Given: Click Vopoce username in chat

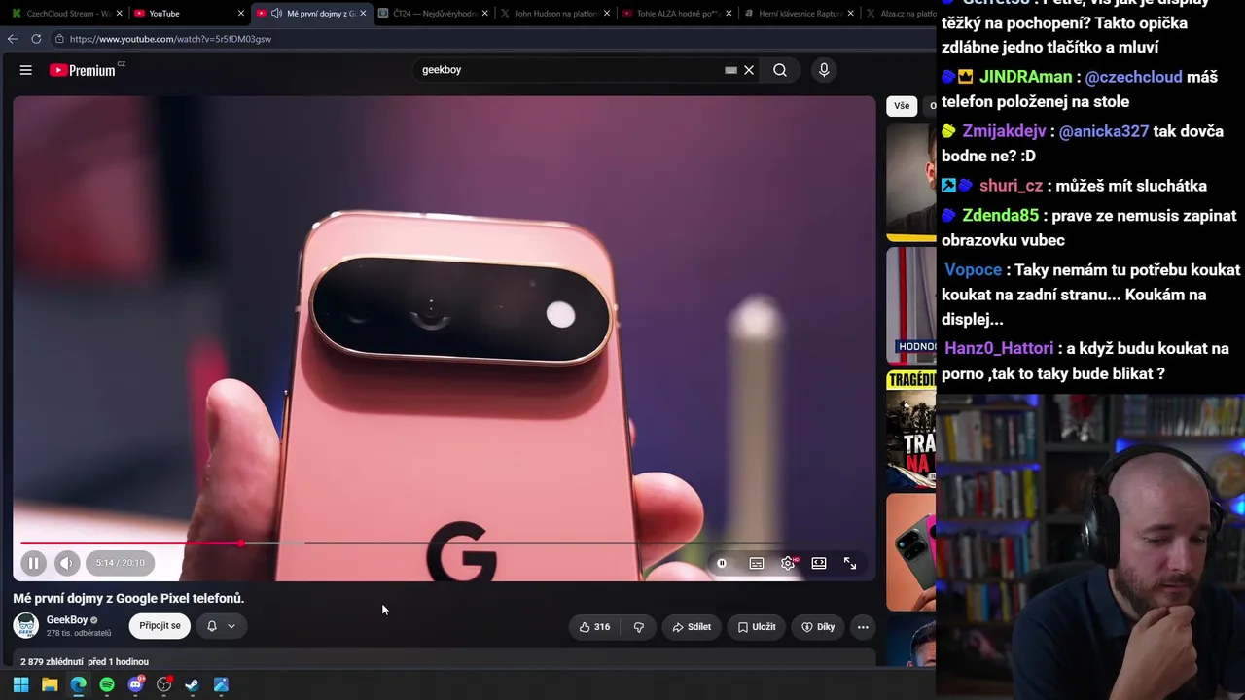Looking at the screenshot, I should click(x=973, y=270).
